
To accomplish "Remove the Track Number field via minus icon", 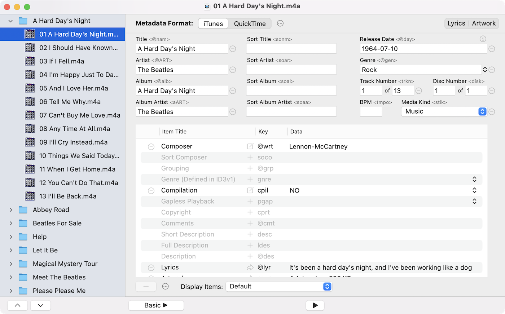I will click(x=419, y=91).
